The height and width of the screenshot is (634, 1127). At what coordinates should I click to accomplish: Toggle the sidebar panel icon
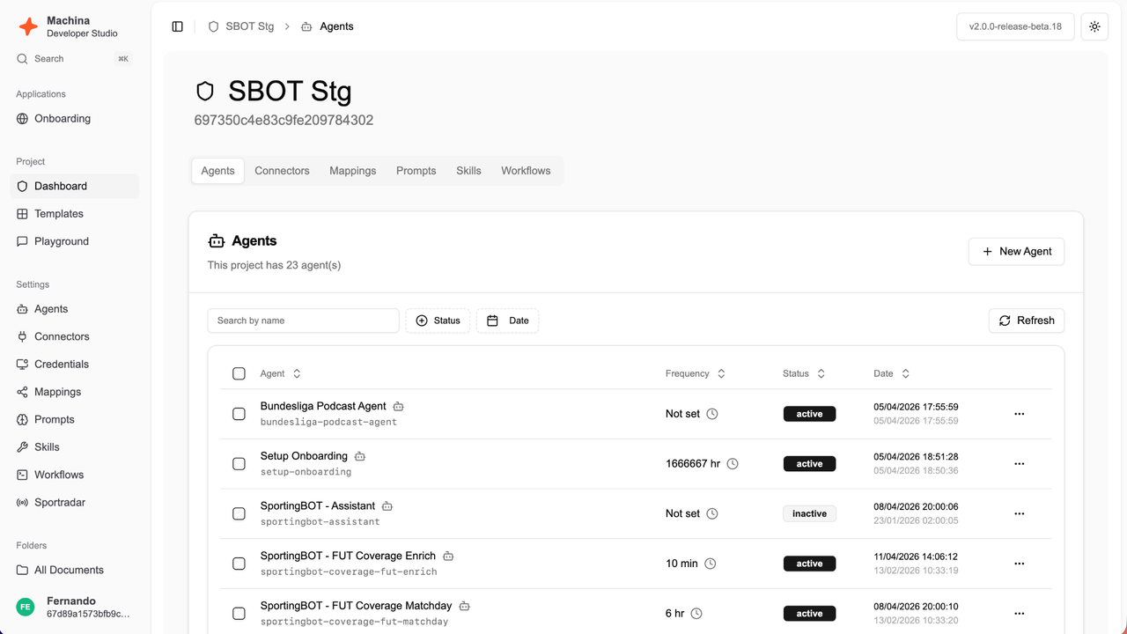(178, 26)
